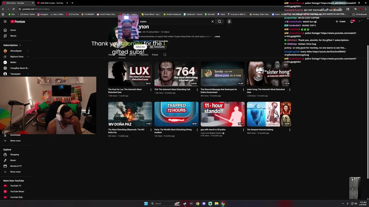The height and width of the screenshot is (207, 369).
Task: Open the Twitch bookmark
Action: pyautogui.click(x=221, y=14)
